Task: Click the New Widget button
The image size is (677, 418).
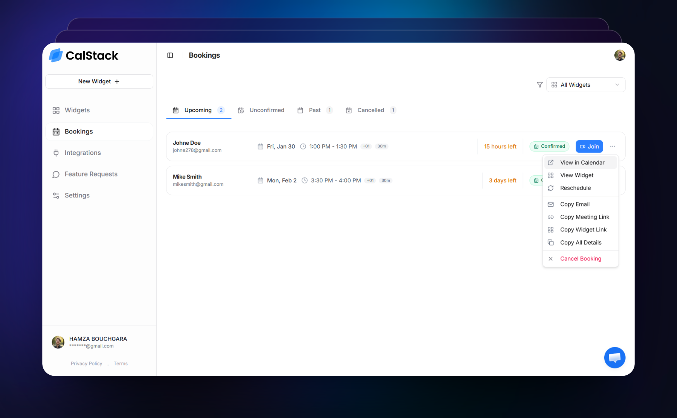Action: pyautogui.click(x=99, y=81)
